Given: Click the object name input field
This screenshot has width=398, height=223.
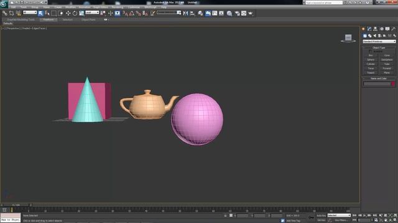Looking at the screenshot, I should (377, 84).
